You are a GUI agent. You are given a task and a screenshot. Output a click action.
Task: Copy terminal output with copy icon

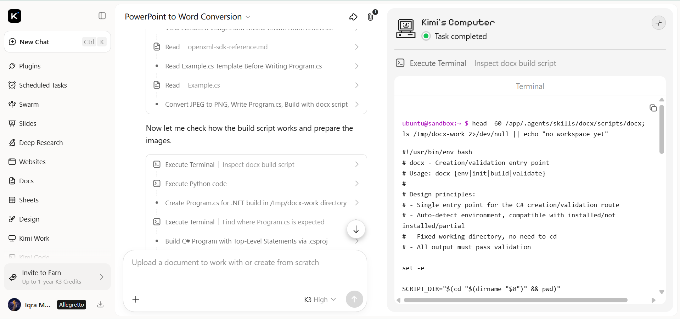(653, 108)
